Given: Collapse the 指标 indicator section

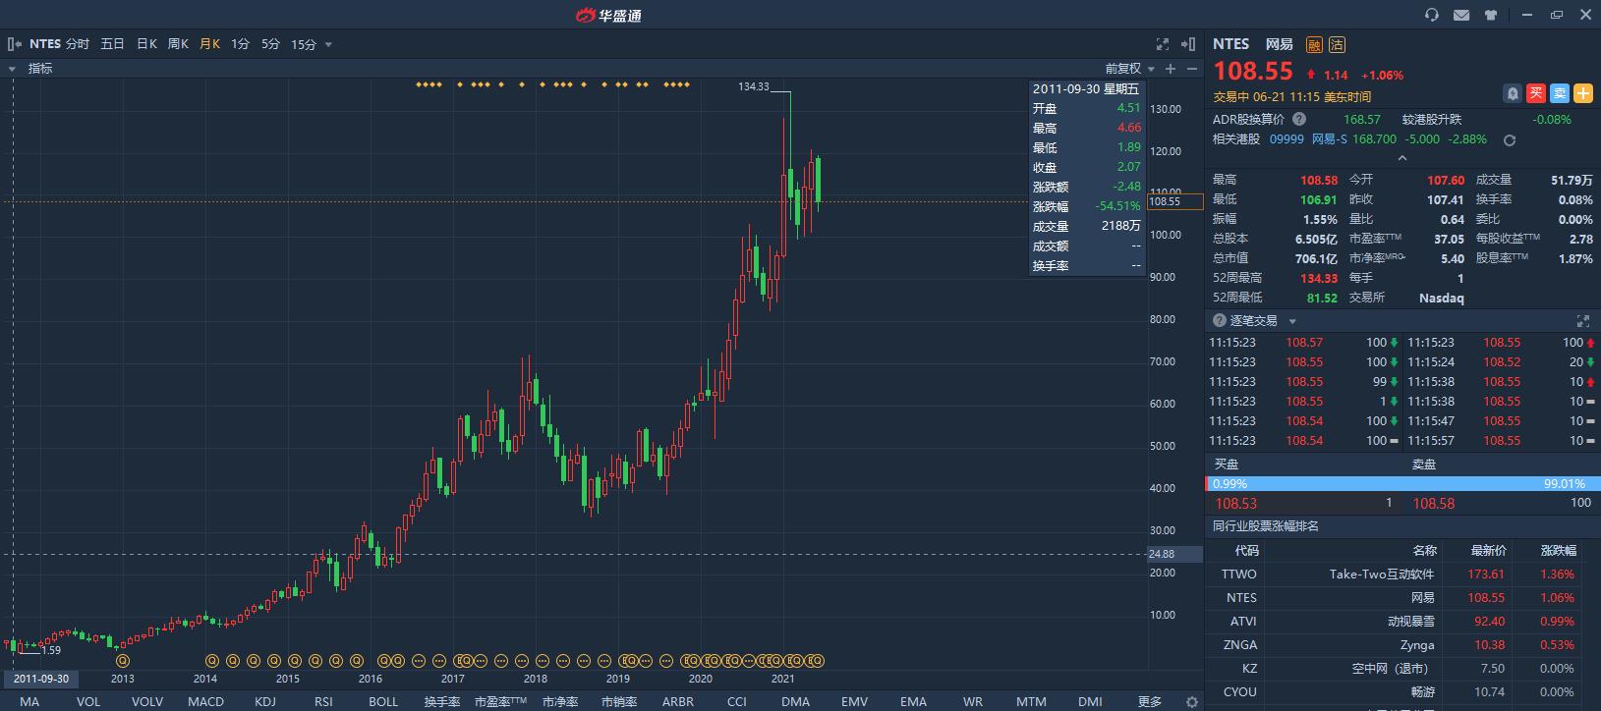Looking at the screenshot, I should (x=12, y=69).
